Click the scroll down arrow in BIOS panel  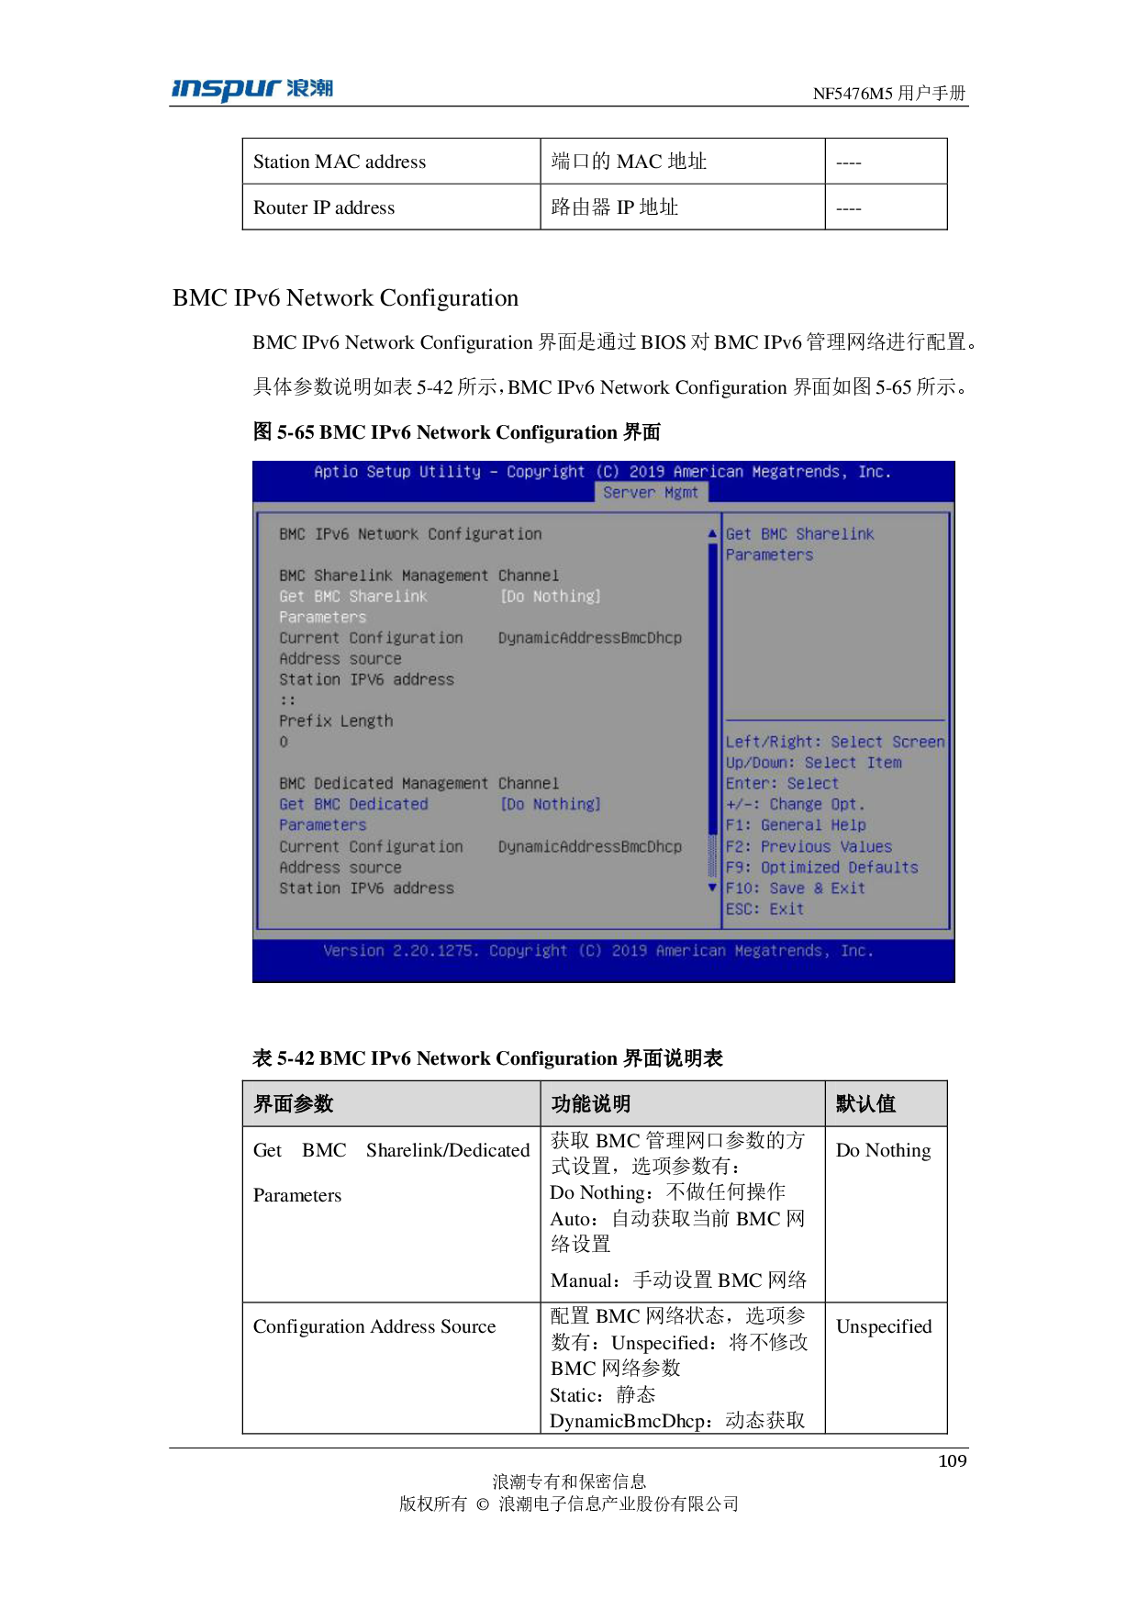(712, 888)
